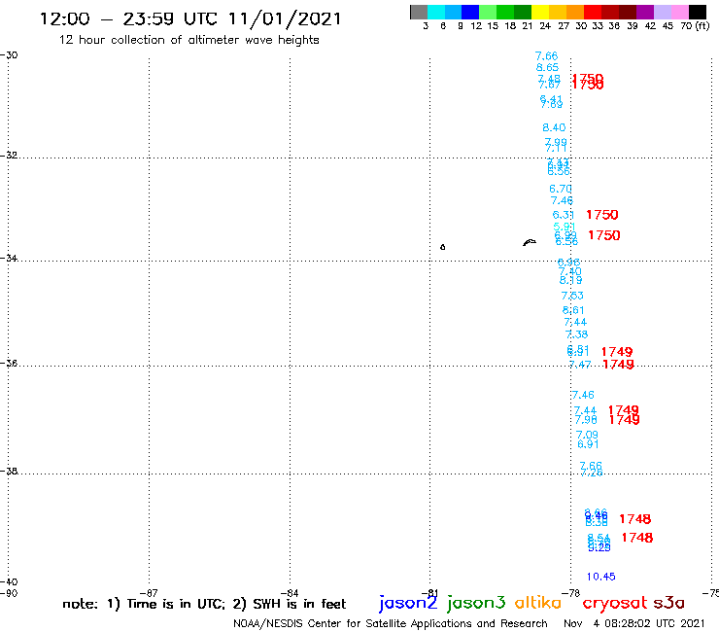This screenshot has height=632, width=719.
Task: Click the 1748 time label beside 8.54
Action: 637,538
